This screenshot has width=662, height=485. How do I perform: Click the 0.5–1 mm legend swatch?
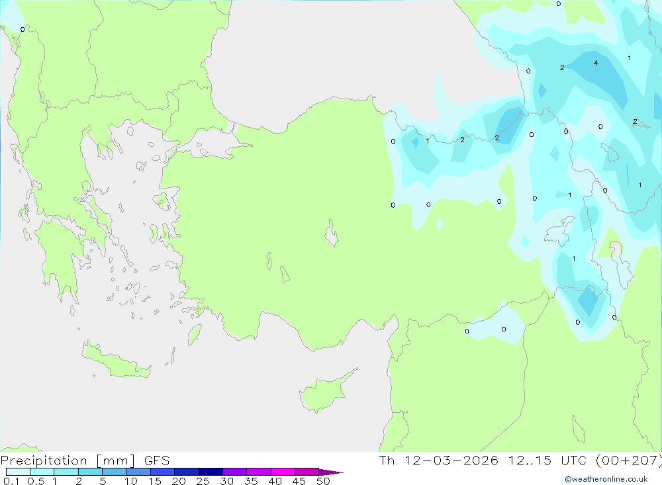(42, 472)
